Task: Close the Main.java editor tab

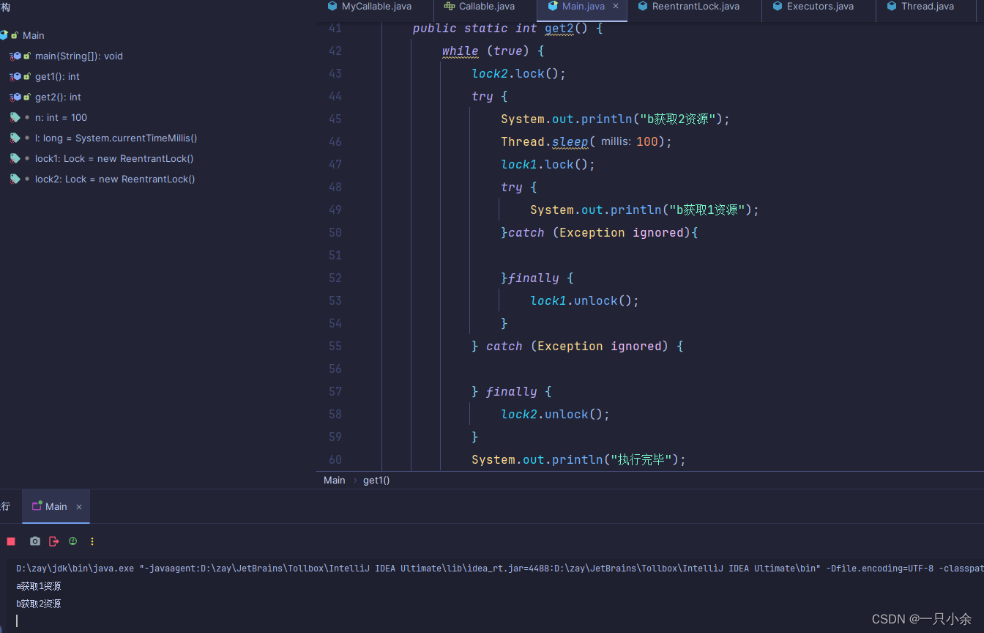Action: pos(616,6)
